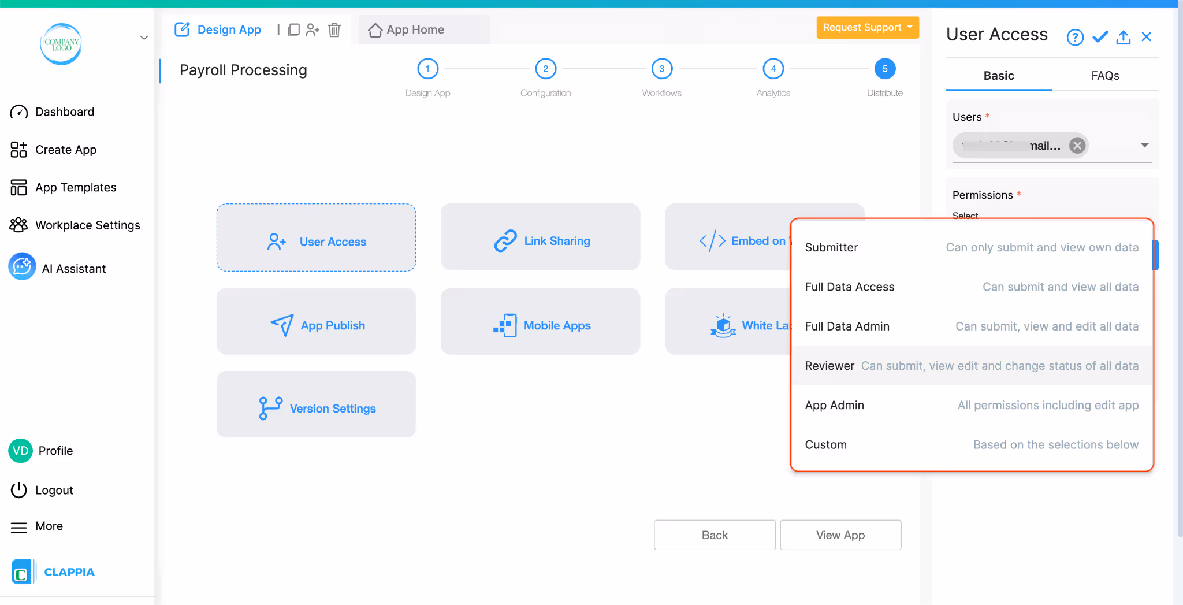Screen dimensions: 1183x605
Task: Open the Request Support dropdown
Action: (x=867, y=27)
